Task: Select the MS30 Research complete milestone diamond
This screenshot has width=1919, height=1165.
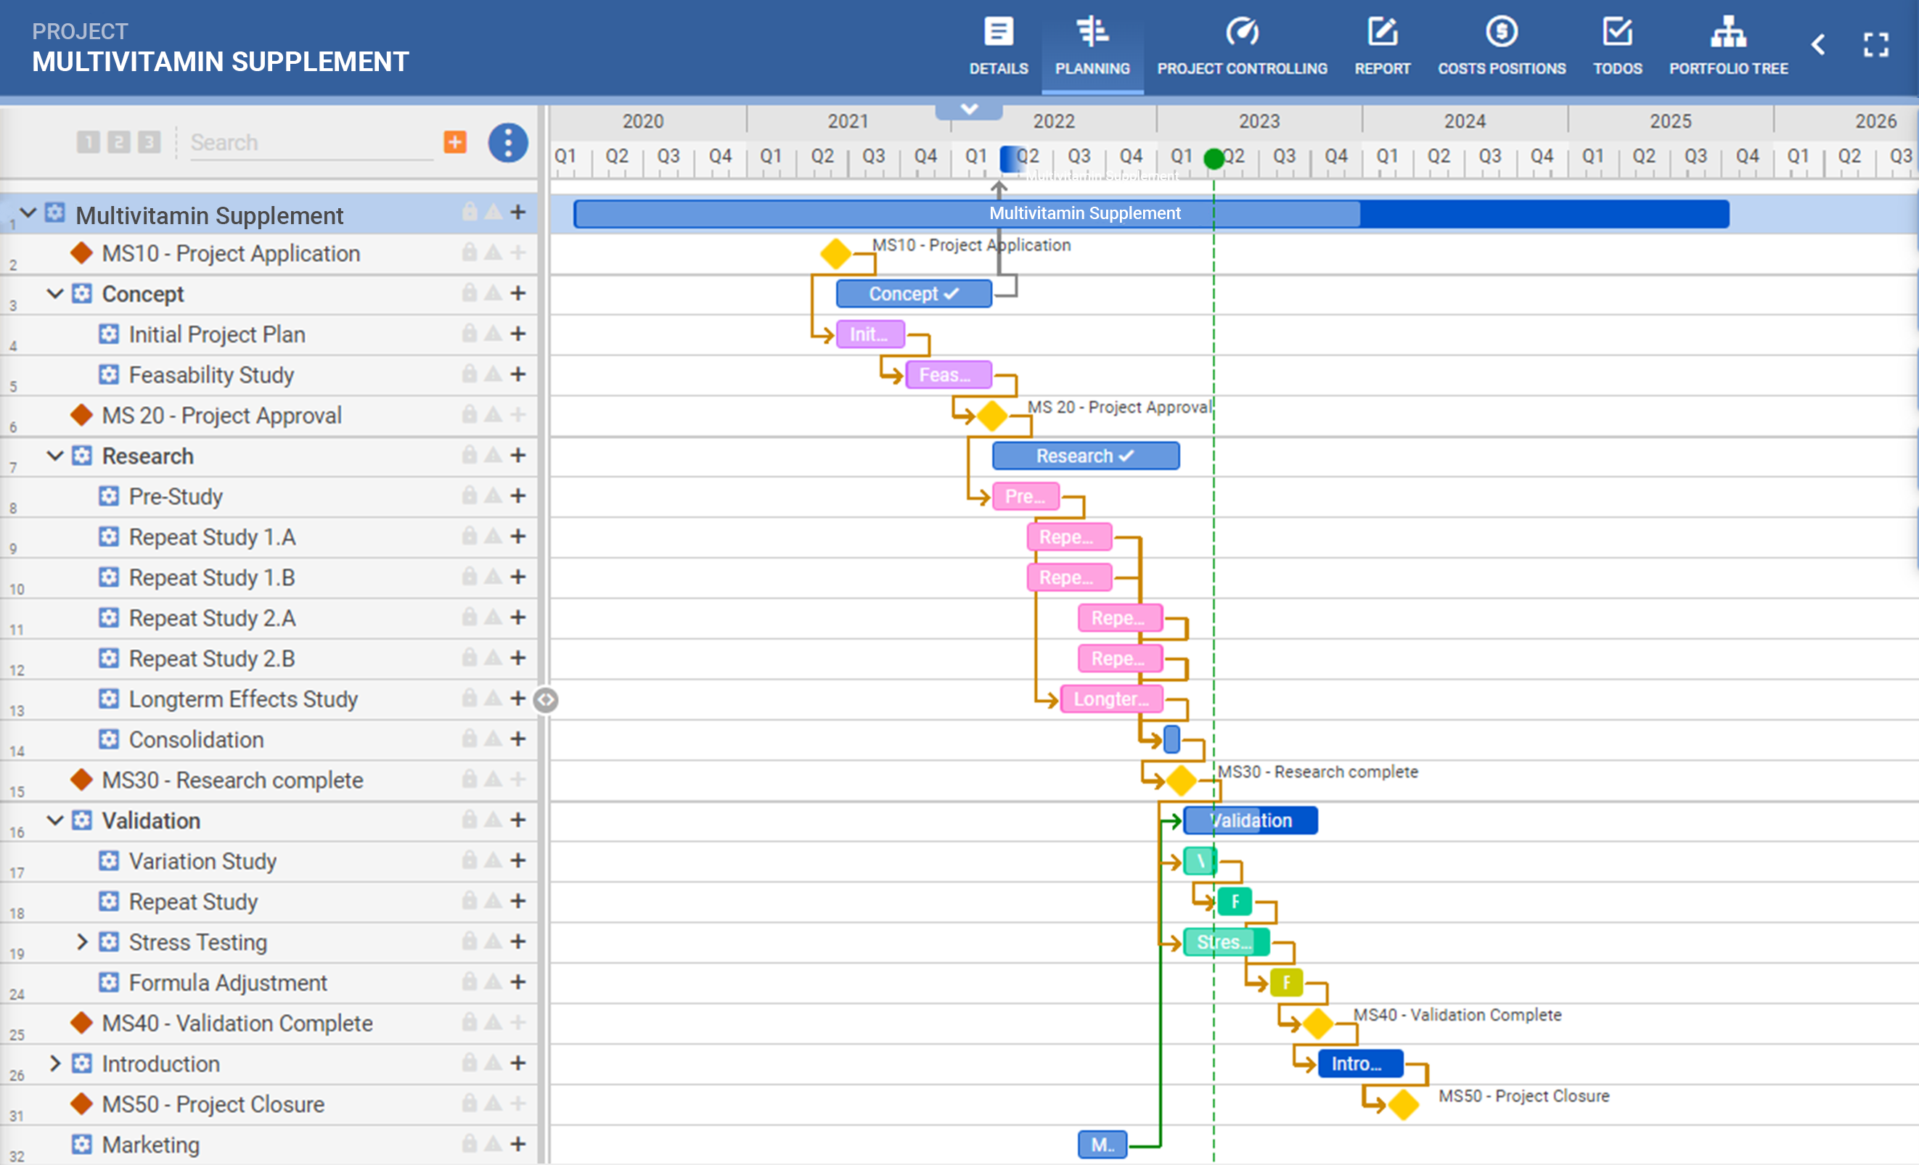Action: click(1181, 780)
